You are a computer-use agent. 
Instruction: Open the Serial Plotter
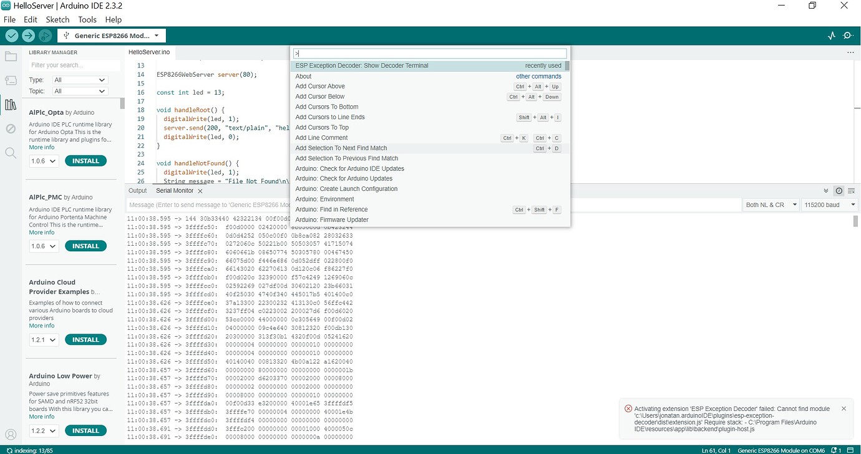(x=832, y=36)
